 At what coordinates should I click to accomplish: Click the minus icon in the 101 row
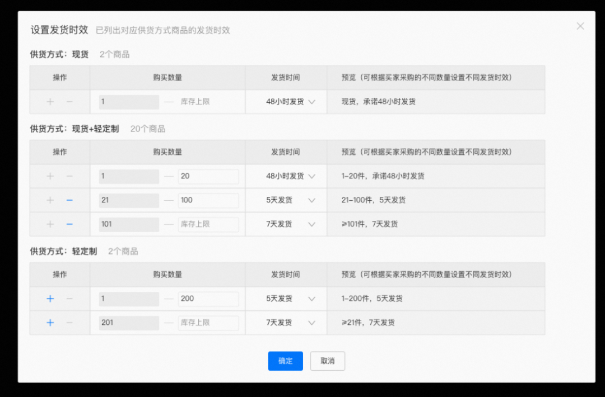(69, 224)
